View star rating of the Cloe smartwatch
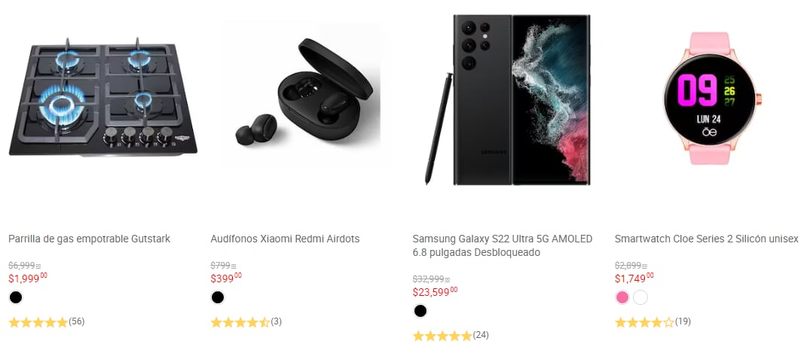This screenshot has height=347, width=807. coord(644,322)
